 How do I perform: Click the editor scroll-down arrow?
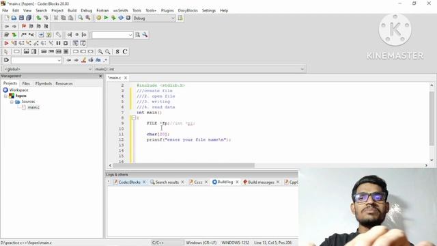[x=432, y=160]
